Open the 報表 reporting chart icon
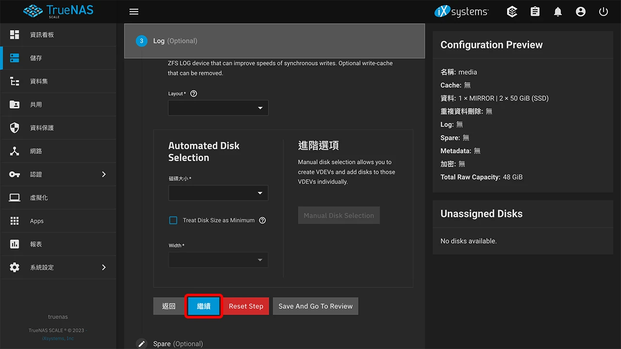This screenshot has width=621, height=349. (14, 244)
